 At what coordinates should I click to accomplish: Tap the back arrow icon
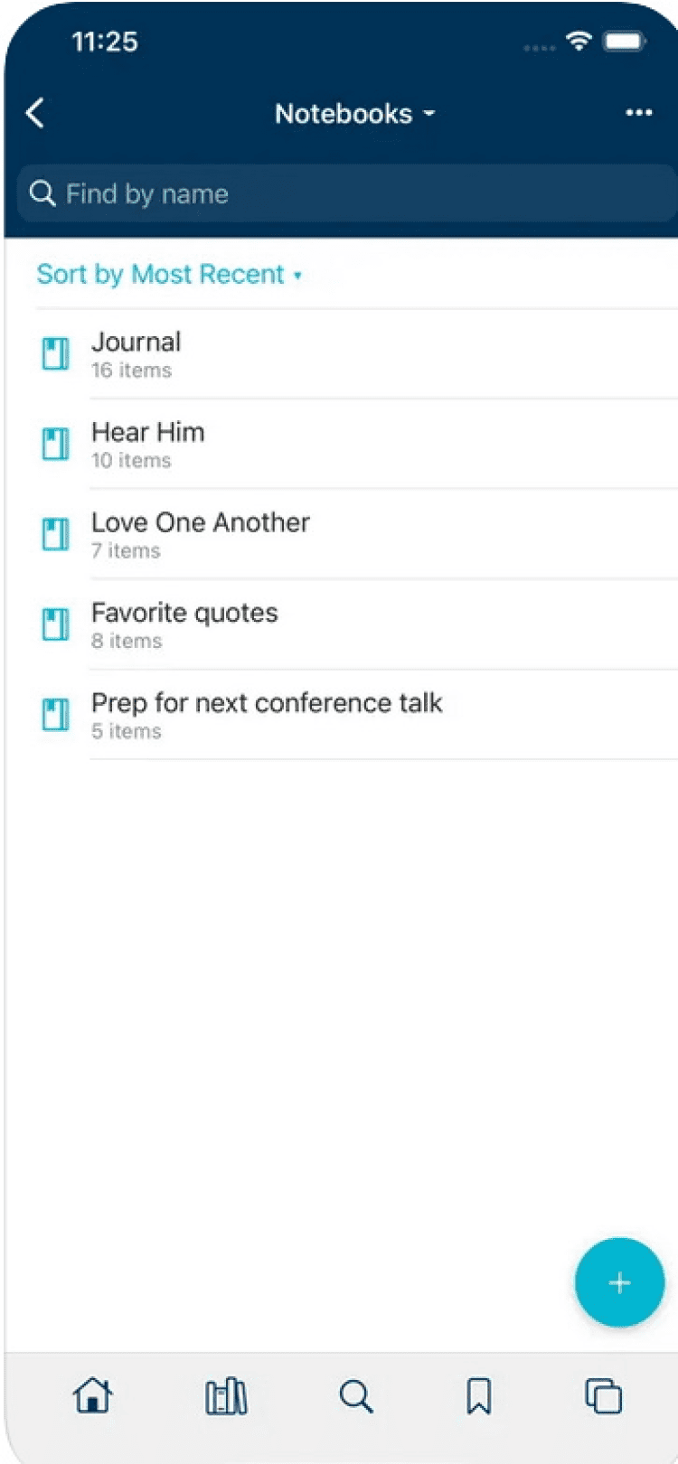click(x=35, y=114)
